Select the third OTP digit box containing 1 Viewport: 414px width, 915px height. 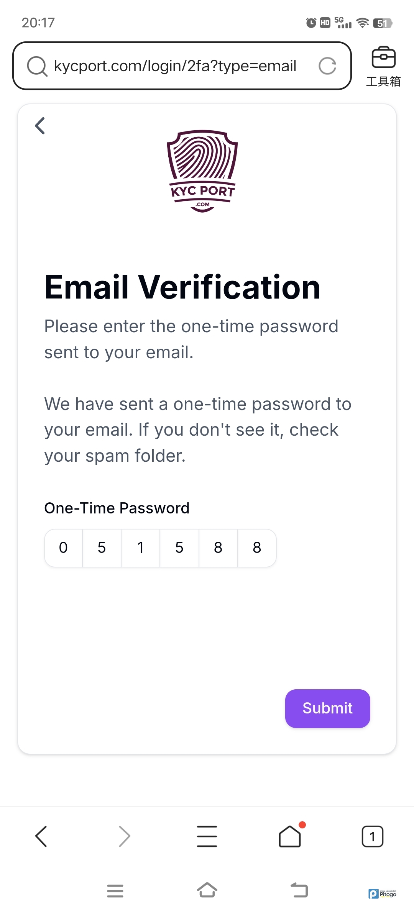coord(141,548)
